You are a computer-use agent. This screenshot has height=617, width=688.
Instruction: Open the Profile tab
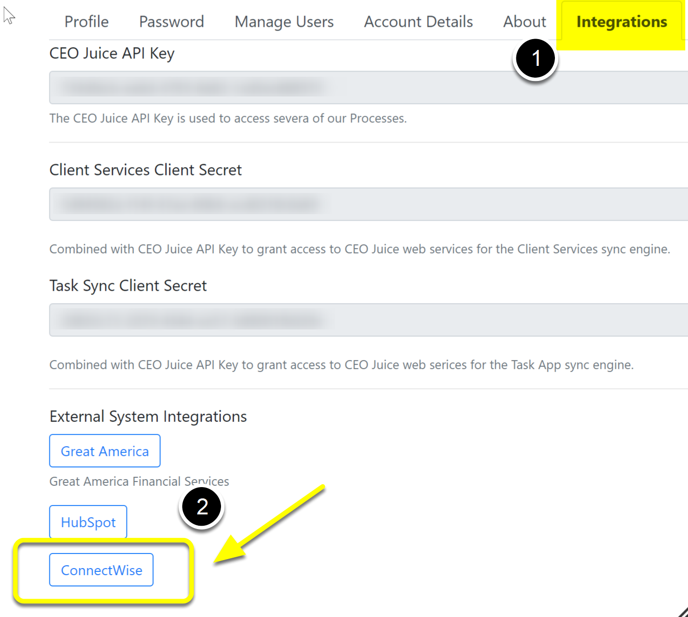[x=87, y=22]
